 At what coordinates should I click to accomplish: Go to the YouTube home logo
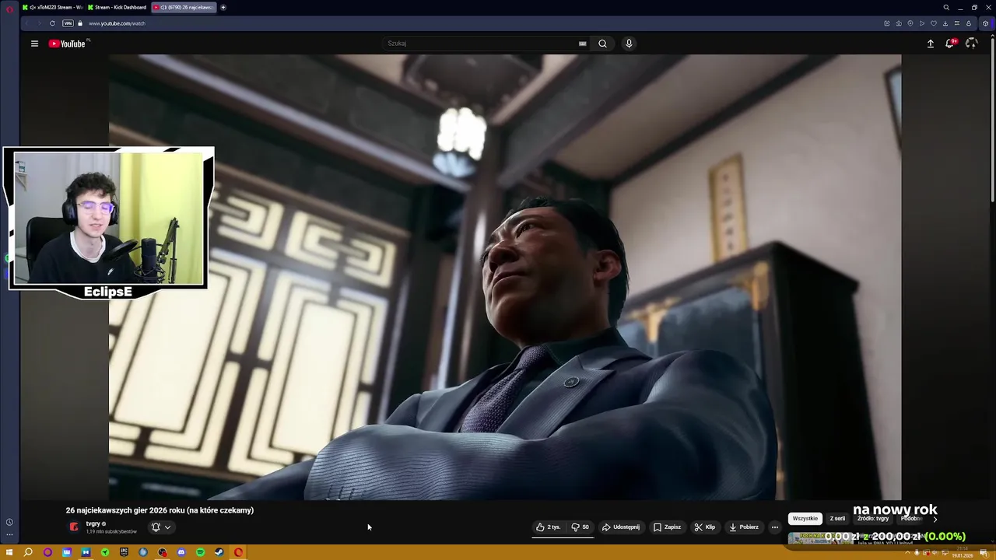[68, 44]
